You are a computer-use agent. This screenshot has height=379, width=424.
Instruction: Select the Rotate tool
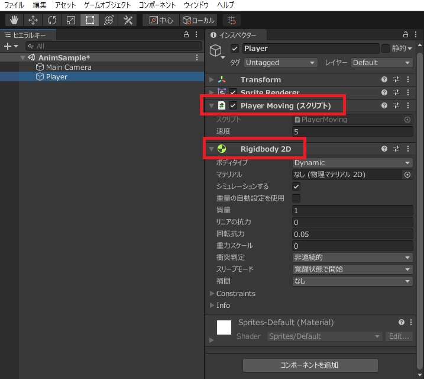click(52, 20)
